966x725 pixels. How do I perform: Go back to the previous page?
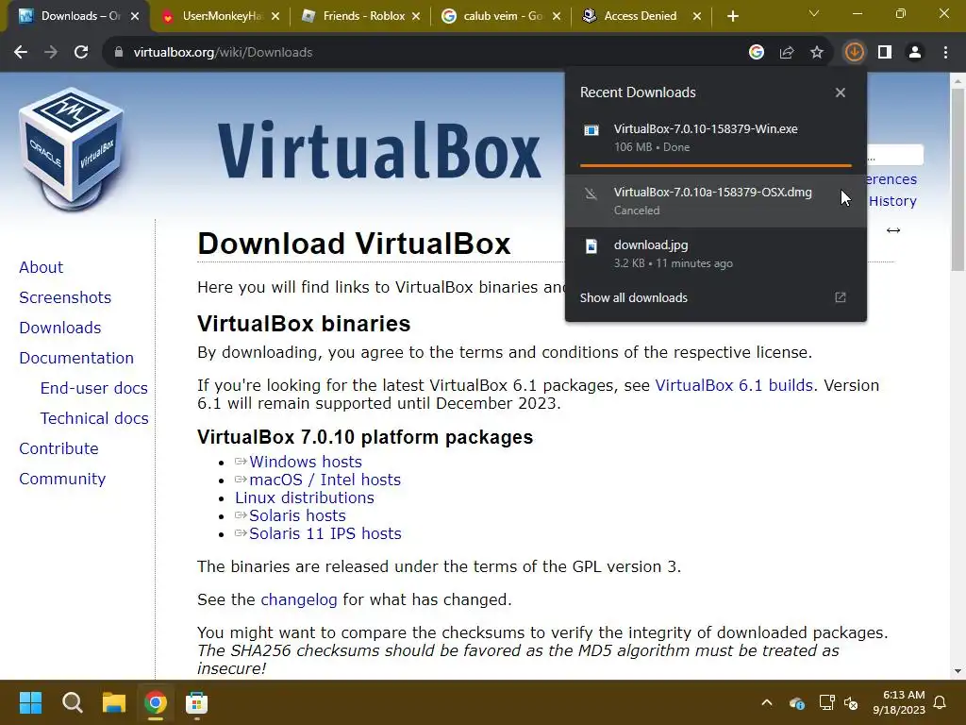21,53
